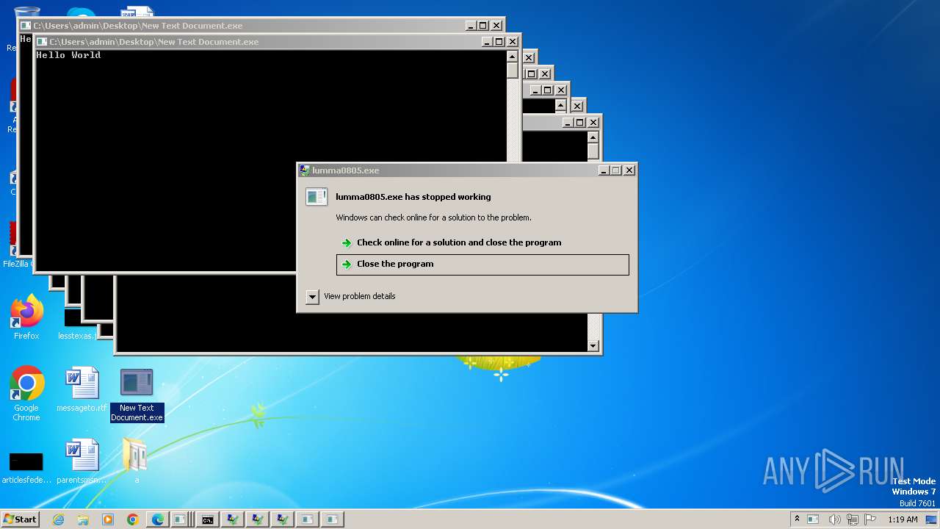
Task: Click the scrollbar thumb of the front Hello World console
Action: point(512,71)
